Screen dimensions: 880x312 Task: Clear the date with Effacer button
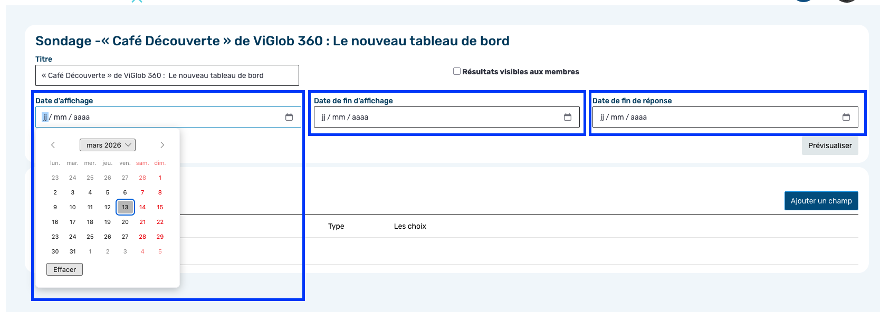64,269
